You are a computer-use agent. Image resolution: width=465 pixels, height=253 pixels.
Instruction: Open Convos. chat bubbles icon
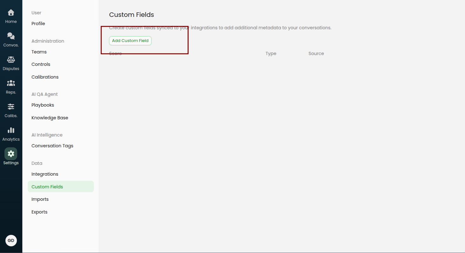pyautogui.click(x=11, y=36)
